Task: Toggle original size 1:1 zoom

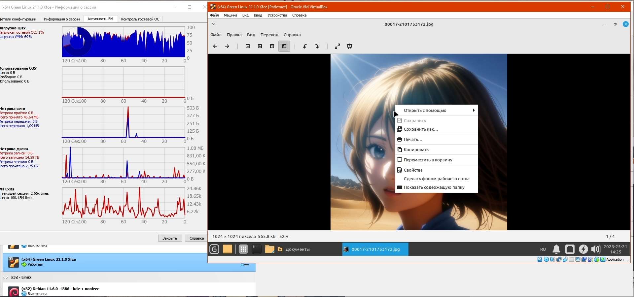Action: [x=272, y=47]
